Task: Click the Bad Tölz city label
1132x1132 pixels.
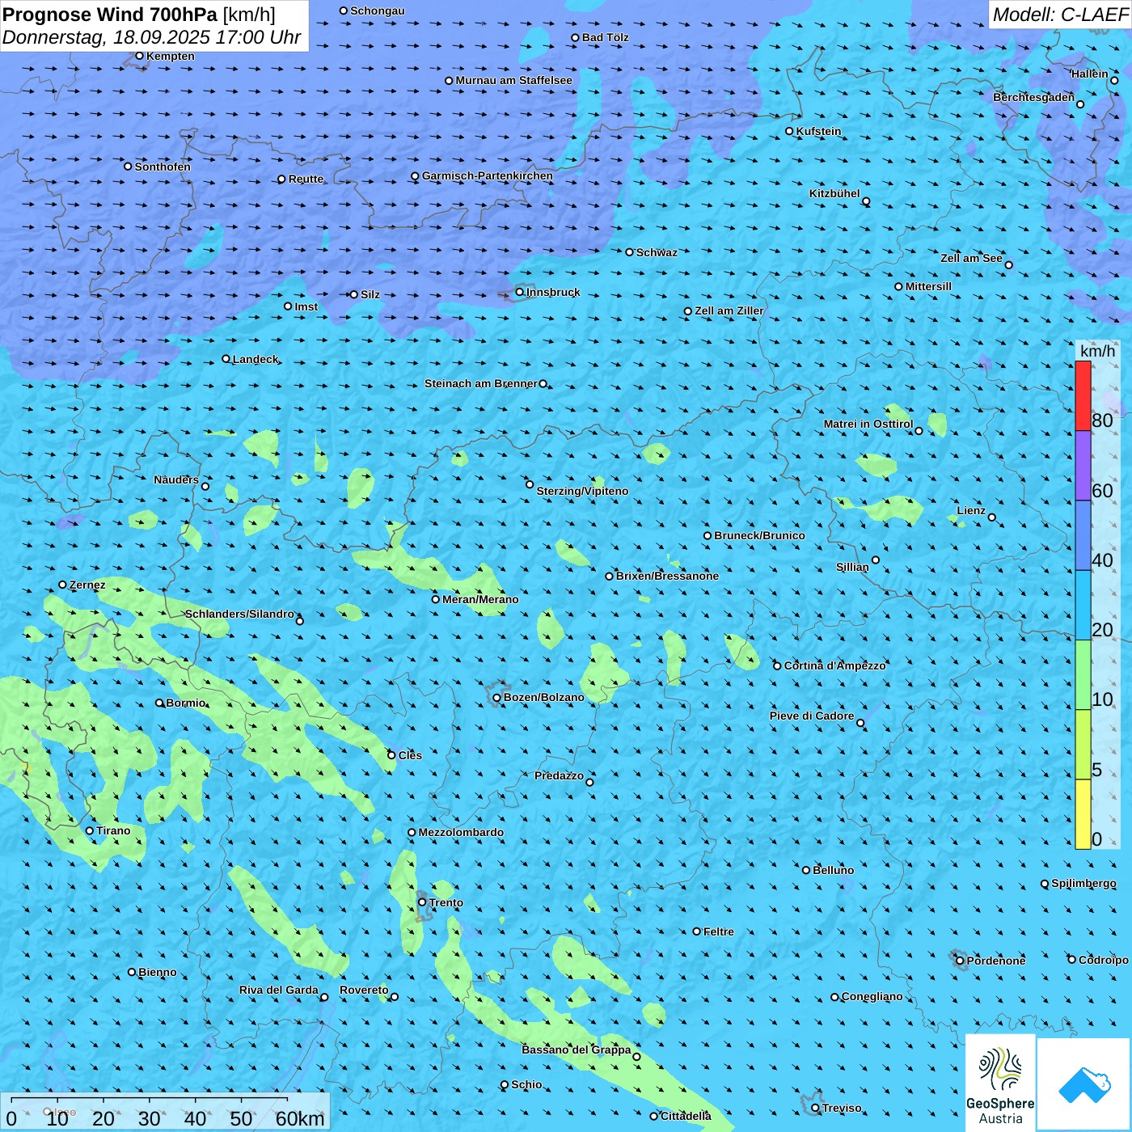Action: point(605,37)
